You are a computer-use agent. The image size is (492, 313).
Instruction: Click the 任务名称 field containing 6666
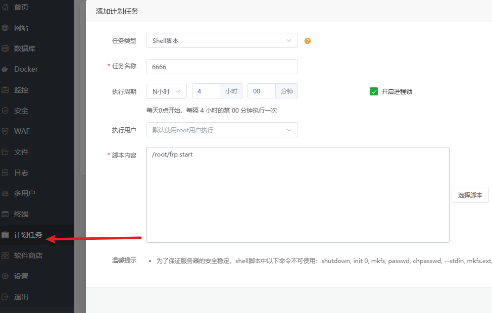pos(222,67)
